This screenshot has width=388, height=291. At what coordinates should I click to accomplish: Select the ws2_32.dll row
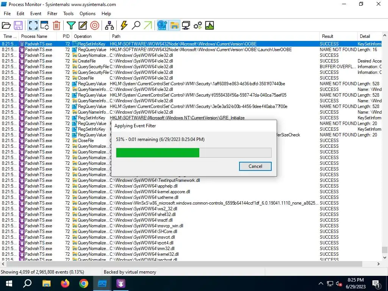191,209
